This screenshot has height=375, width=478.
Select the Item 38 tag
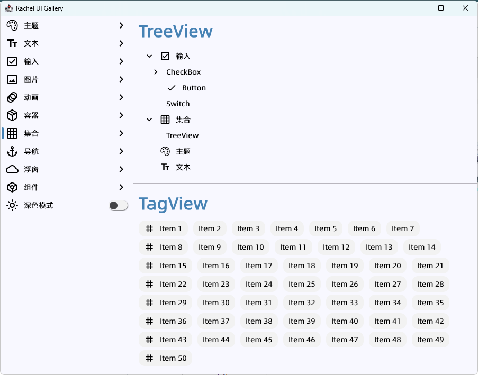pyautogui.click(x=259, y=321)
